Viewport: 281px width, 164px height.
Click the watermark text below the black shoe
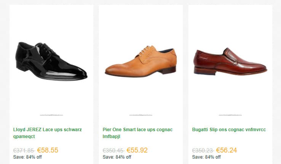tap(51, 114)
